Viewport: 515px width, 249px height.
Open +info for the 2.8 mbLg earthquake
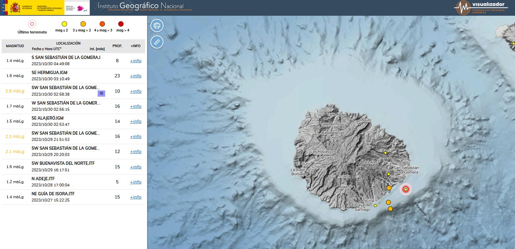pos(136,91)
